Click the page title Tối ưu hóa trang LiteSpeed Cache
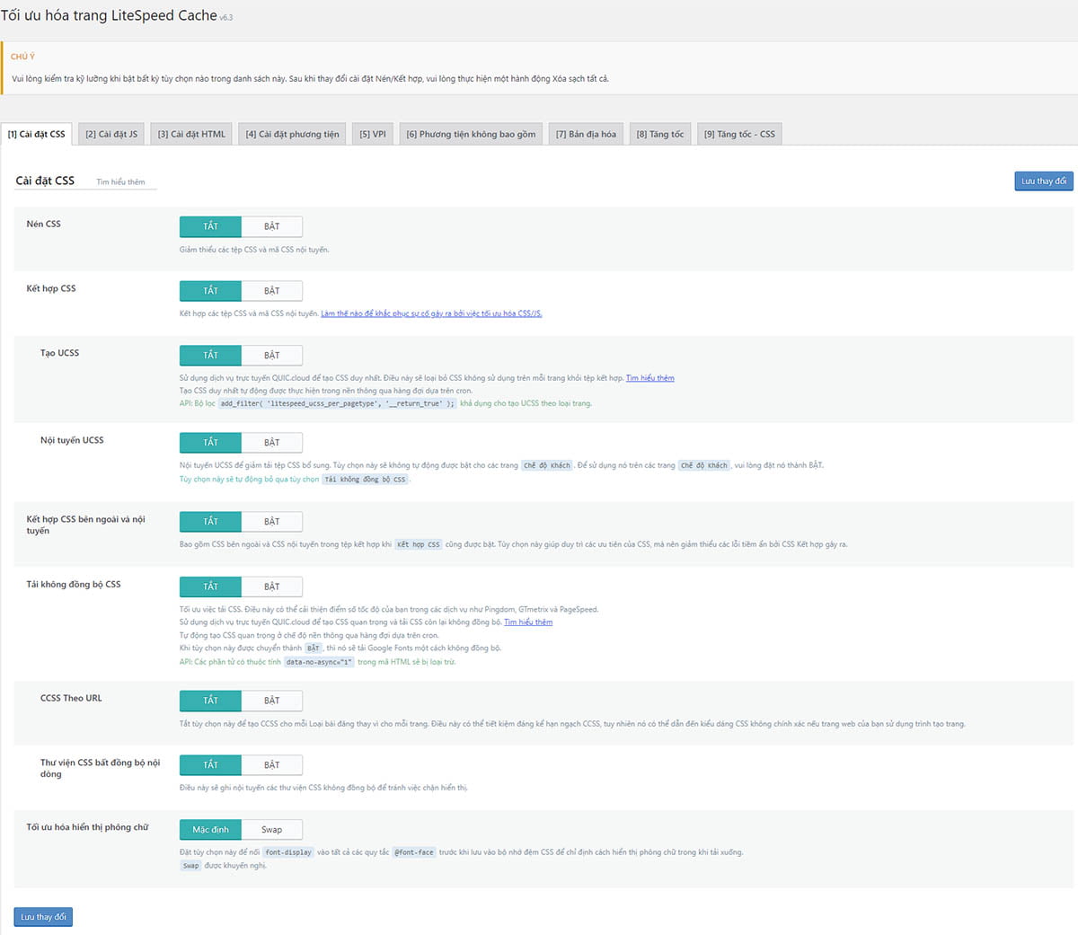This screenshot has width=1078, height=935. (109, 15)
